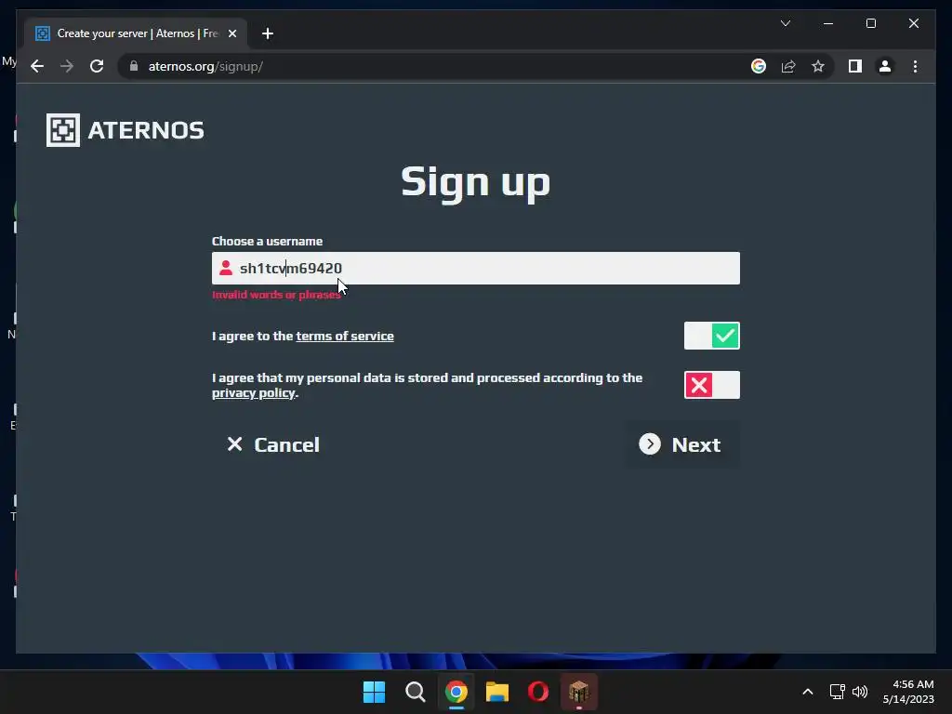Viewport: 952px width, 714px height.
Task: Switch to Create your server Aternos tab
Action: pyautogui.click(x=136, y=33)
